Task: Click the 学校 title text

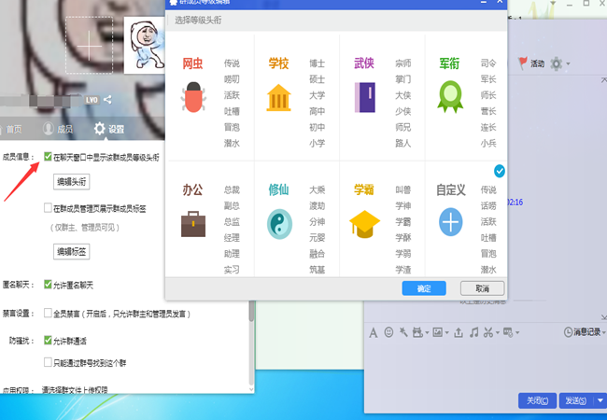Action: (x=278, y=63)
